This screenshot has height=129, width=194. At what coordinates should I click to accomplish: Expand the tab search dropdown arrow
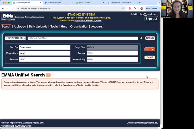tap(159, 3)
